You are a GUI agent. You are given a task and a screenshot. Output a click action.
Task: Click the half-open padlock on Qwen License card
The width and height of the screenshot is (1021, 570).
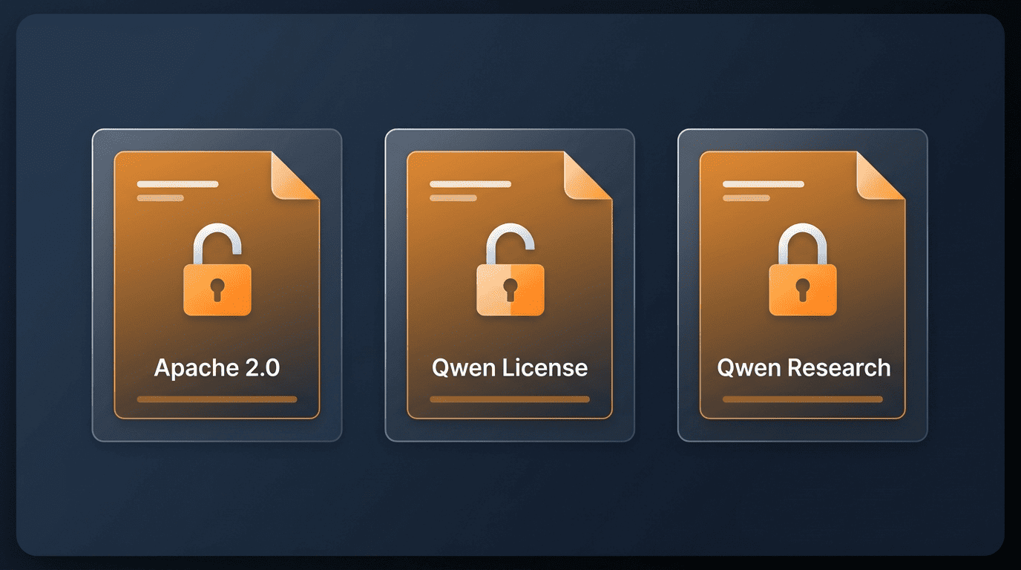pyautogui.click(x=510, y=270)
